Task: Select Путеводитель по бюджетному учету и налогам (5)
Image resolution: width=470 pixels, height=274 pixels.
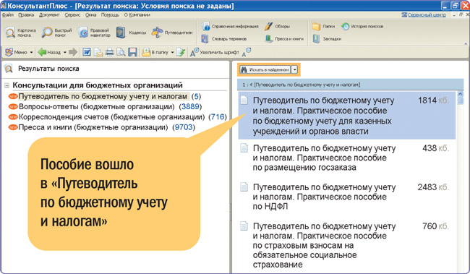Action: [105, 97]
